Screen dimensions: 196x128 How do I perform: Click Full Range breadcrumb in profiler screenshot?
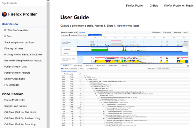coord(82,32)
